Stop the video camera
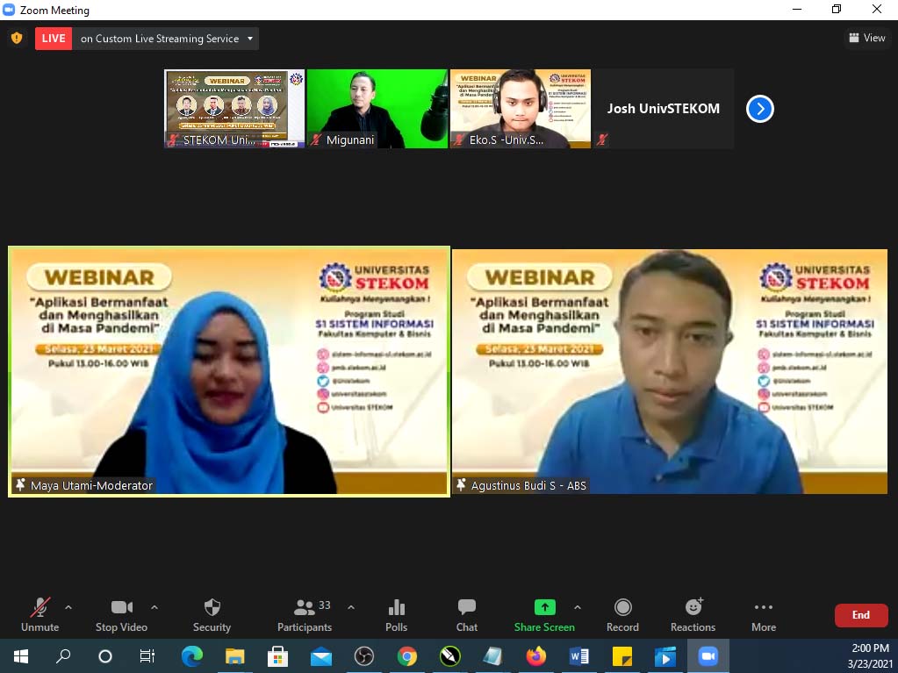Screen dimensions: 898x673 [x=121, y=616]
